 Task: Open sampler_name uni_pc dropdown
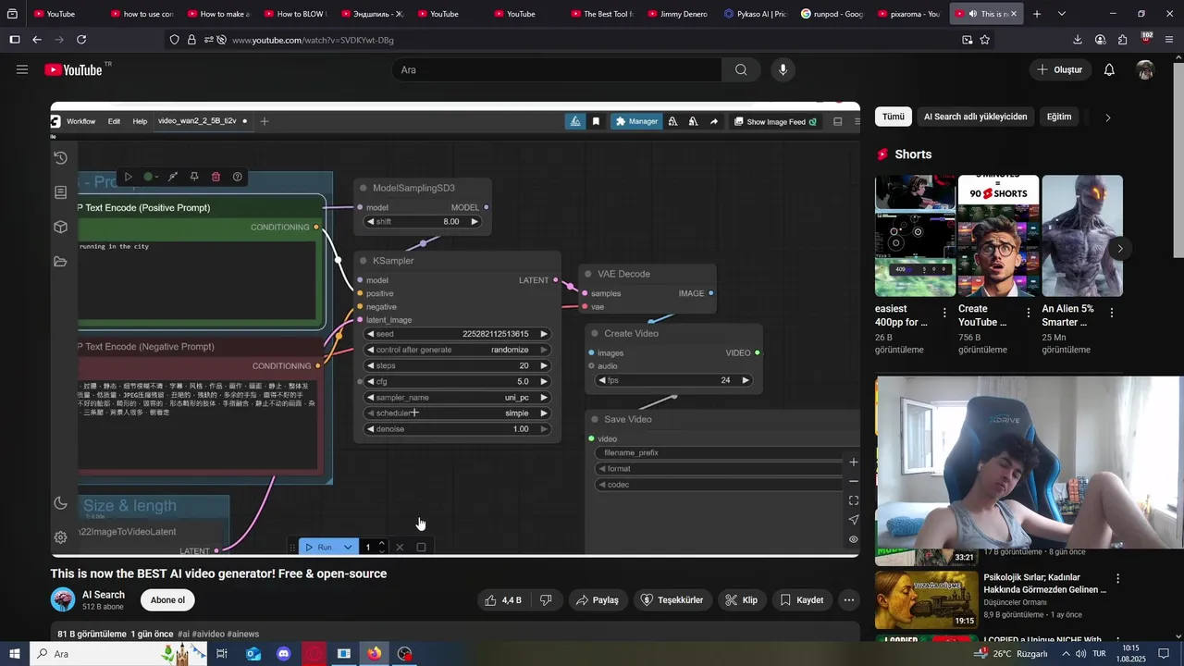[x=458, y=398]
